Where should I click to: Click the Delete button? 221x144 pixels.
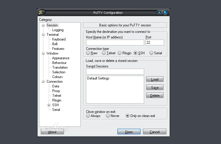(155, 95)
